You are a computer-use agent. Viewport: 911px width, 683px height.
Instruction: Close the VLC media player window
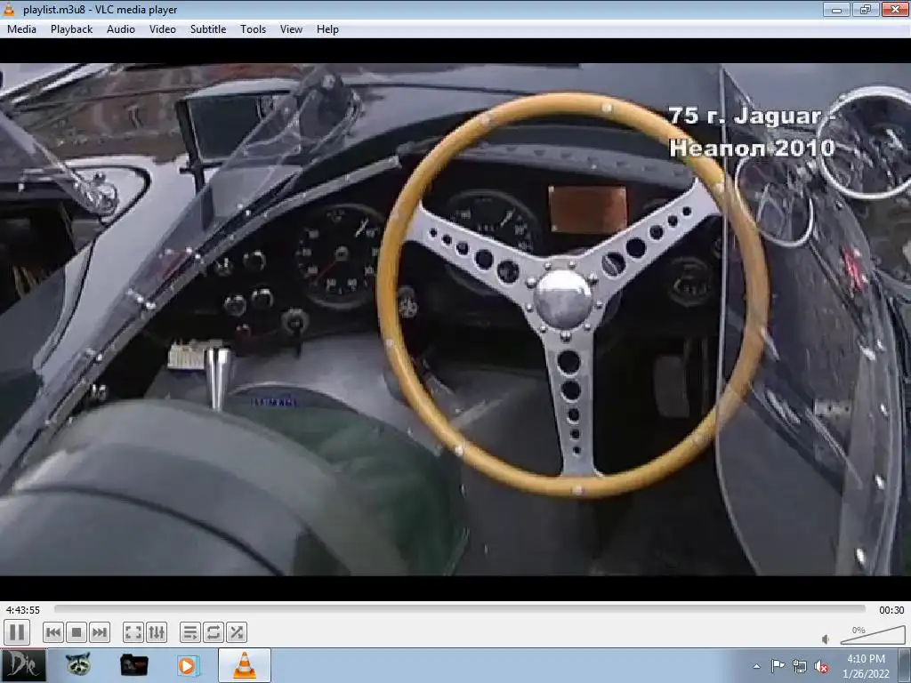coord(895,9)
